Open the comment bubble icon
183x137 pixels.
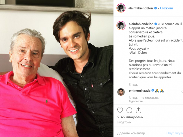[129, 110]
